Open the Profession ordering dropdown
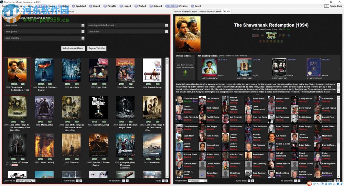Viewport: 344px width, 186px height. pyautogui.click(x=197, y=181)
